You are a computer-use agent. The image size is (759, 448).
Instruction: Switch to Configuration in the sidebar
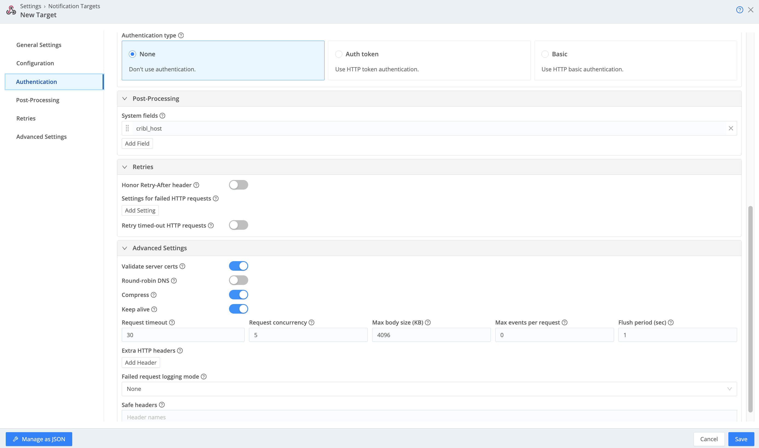35,63
